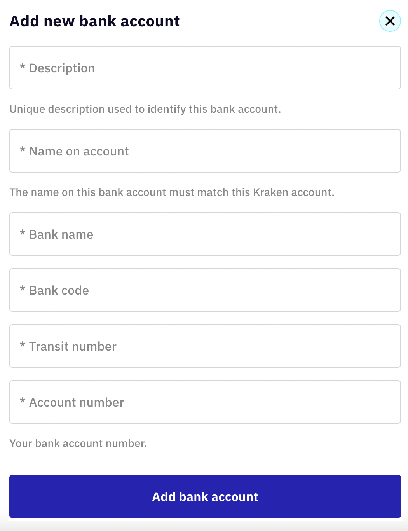Viewport: 408px width, 531px height.
Task: Select the Bank name text box
Action: [x=205, y=234]
